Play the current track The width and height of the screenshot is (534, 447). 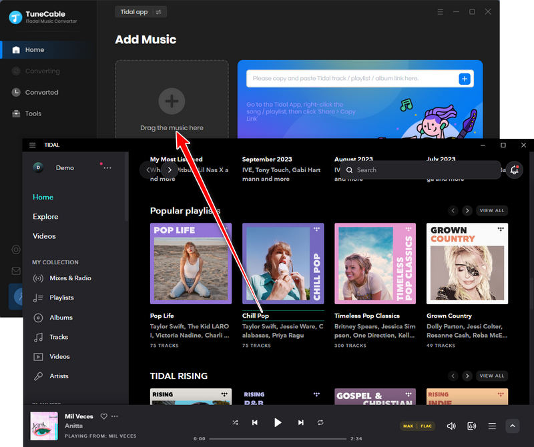coord(278,422)
